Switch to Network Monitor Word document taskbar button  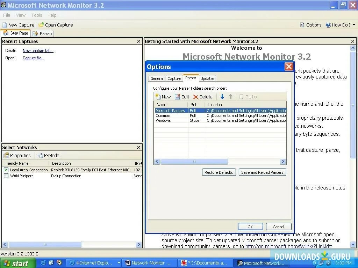(150, 263)
